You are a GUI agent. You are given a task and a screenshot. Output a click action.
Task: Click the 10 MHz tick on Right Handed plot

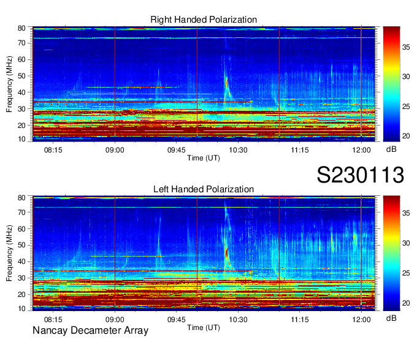pyautogui.click(x=21, y=139)
